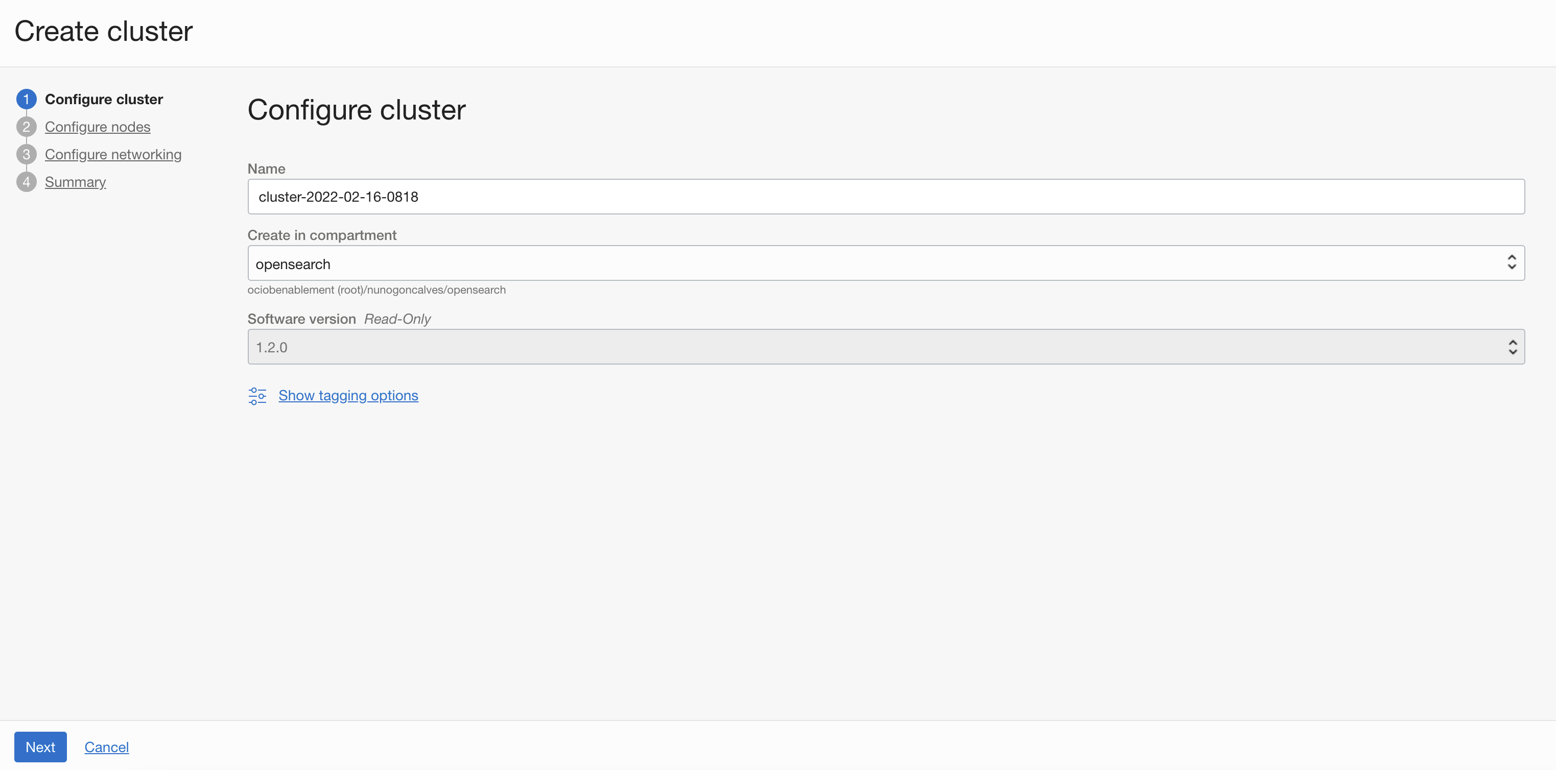Click the step 1 circle icon
The image size is (1556, 770).
click(x=26, y=99)
